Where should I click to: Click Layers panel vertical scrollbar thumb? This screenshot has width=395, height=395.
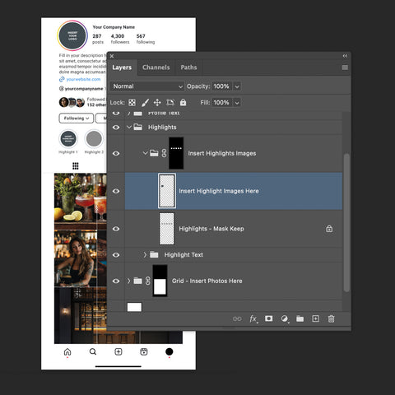click(x=346, y=223)
